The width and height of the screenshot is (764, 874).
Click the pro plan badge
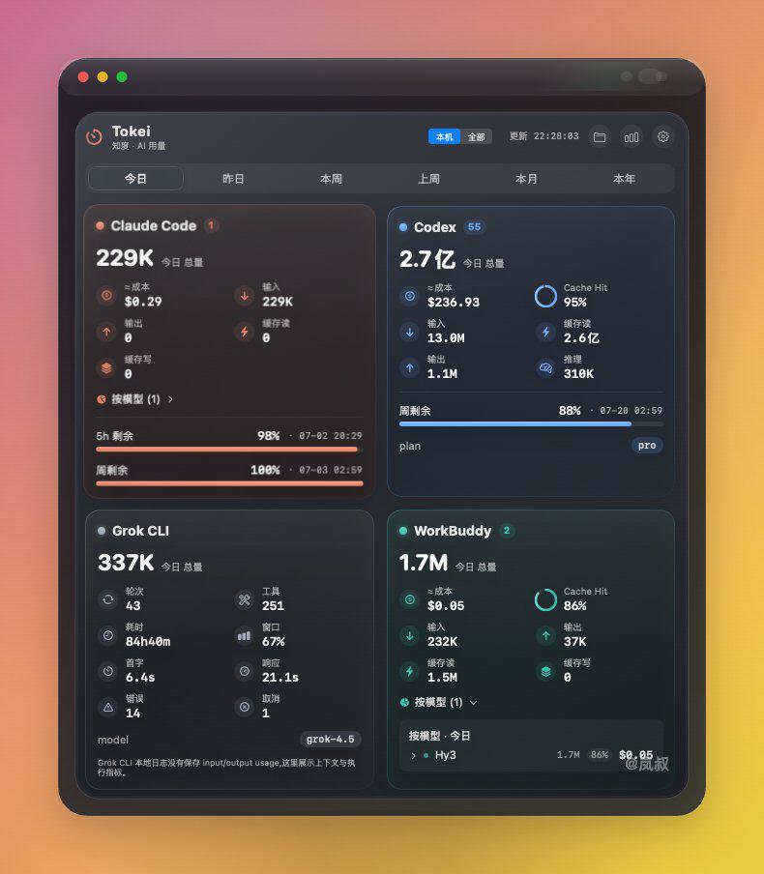[647, 446]
